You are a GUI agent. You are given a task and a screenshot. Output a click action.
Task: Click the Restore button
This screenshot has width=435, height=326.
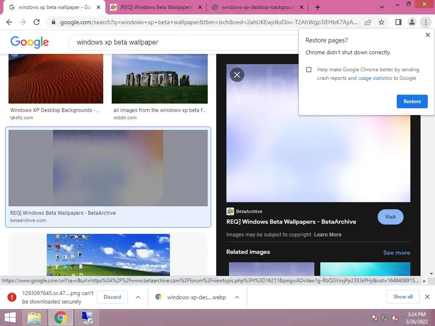[x=412, y=101]
